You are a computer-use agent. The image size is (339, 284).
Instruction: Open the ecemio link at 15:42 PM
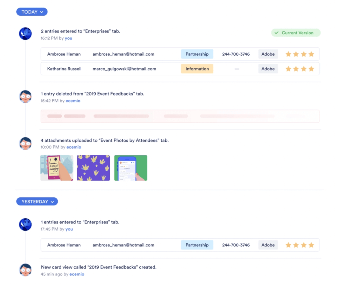[73, 101]
